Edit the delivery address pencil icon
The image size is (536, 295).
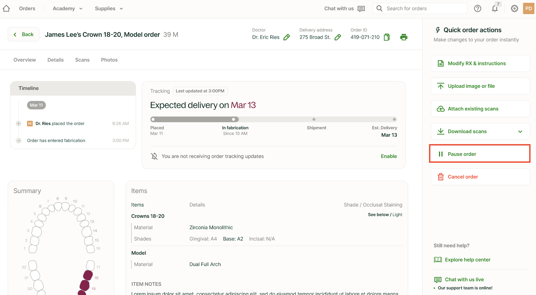[x=338, y=37]
